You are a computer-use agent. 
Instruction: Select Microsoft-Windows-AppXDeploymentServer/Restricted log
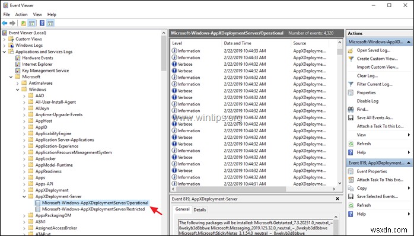click(94, 209)
